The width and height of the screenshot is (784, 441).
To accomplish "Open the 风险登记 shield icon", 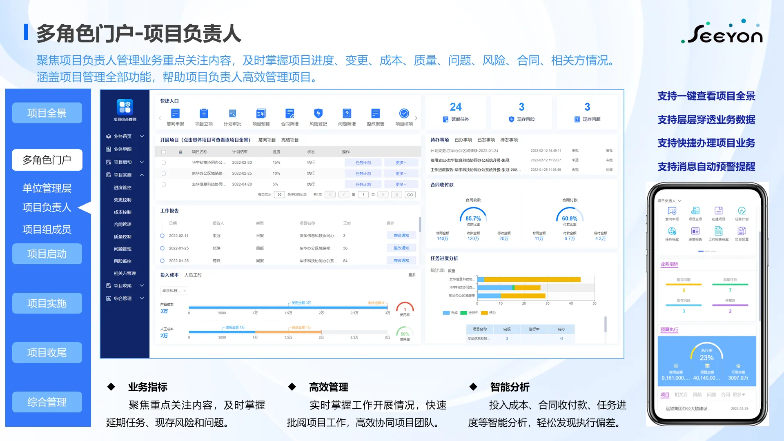I will (318, 113).
